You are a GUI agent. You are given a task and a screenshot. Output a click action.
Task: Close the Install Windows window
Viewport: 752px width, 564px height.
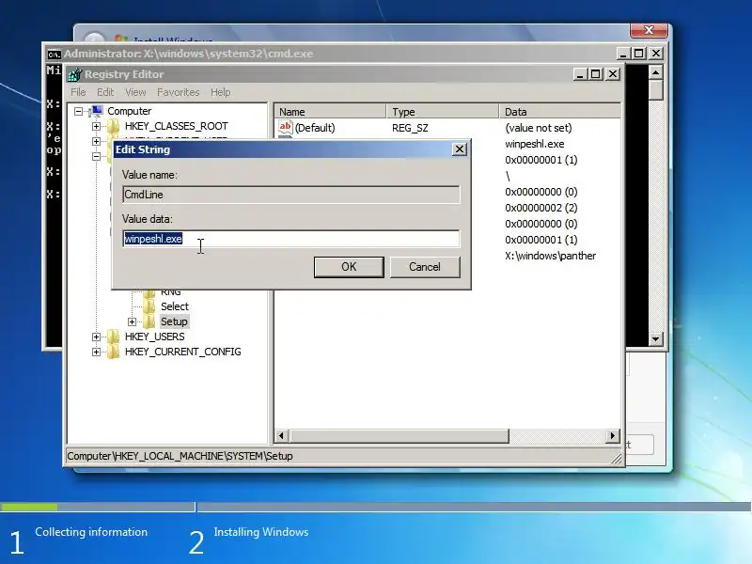tap(649, 30)
